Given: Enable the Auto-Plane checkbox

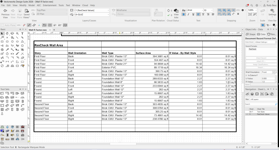Looking at the screenshot, I should [3, 25].
